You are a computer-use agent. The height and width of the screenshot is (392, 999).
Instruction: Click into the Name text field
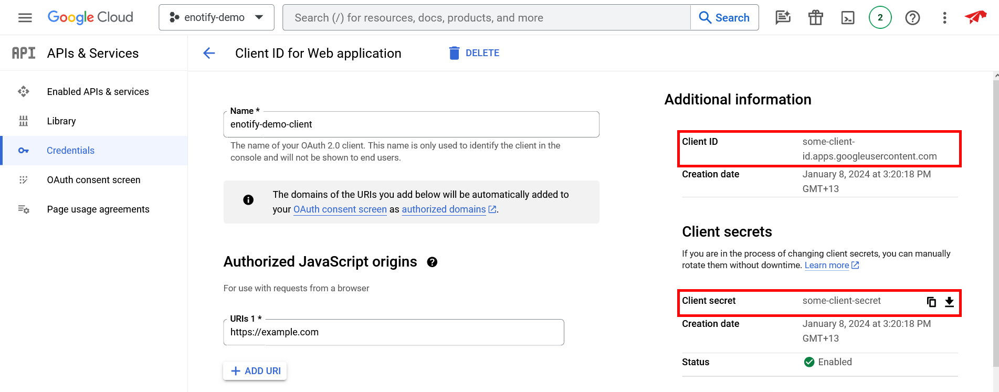tap(411, 124)
